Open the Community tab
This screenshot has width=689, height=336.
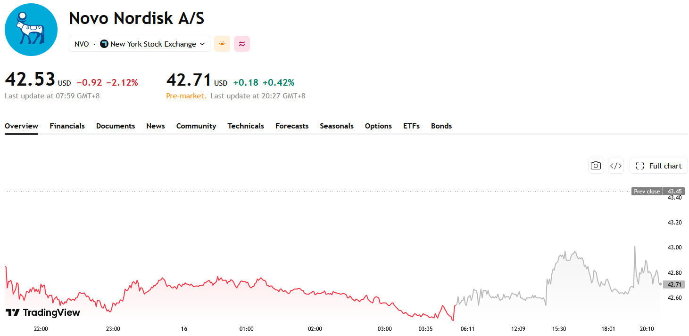(196, 126)
